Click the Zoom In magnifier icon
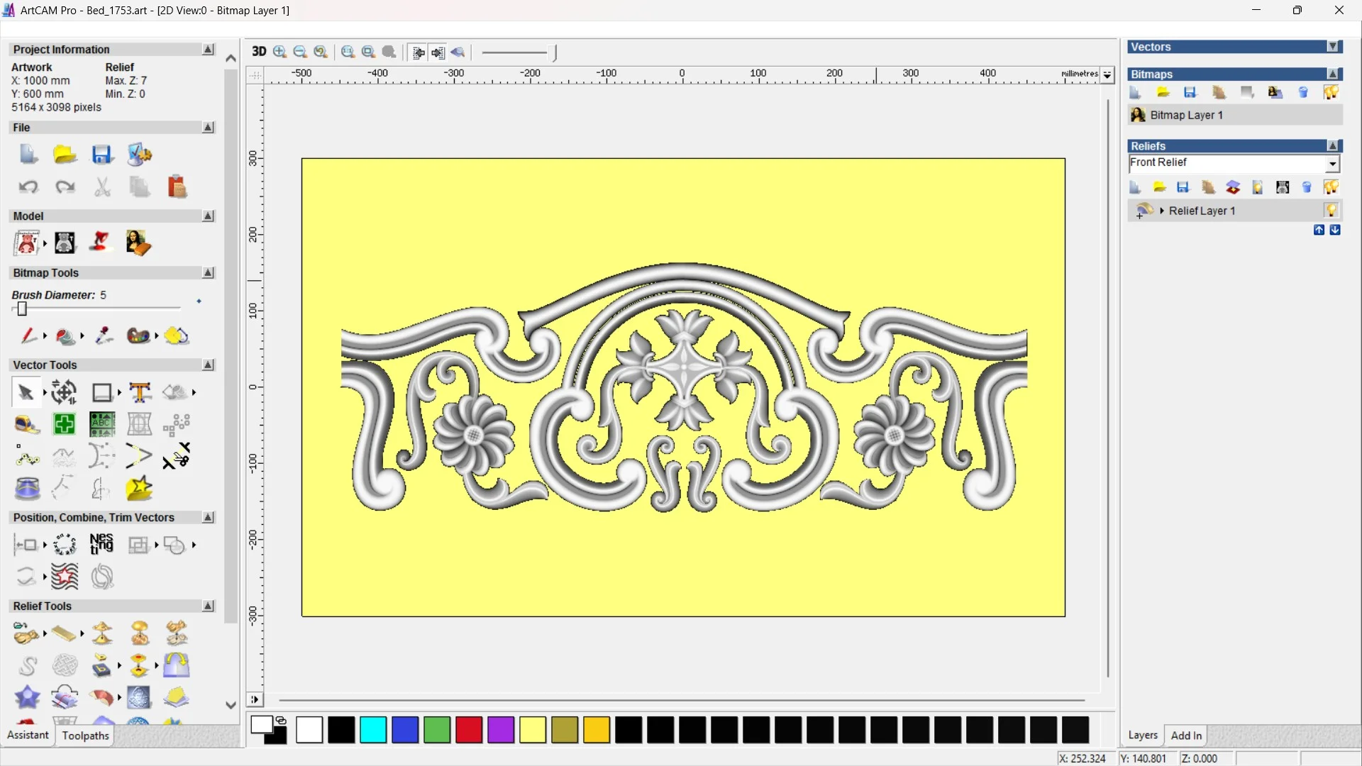1362x766 pixels. click(x=279, y=52)
